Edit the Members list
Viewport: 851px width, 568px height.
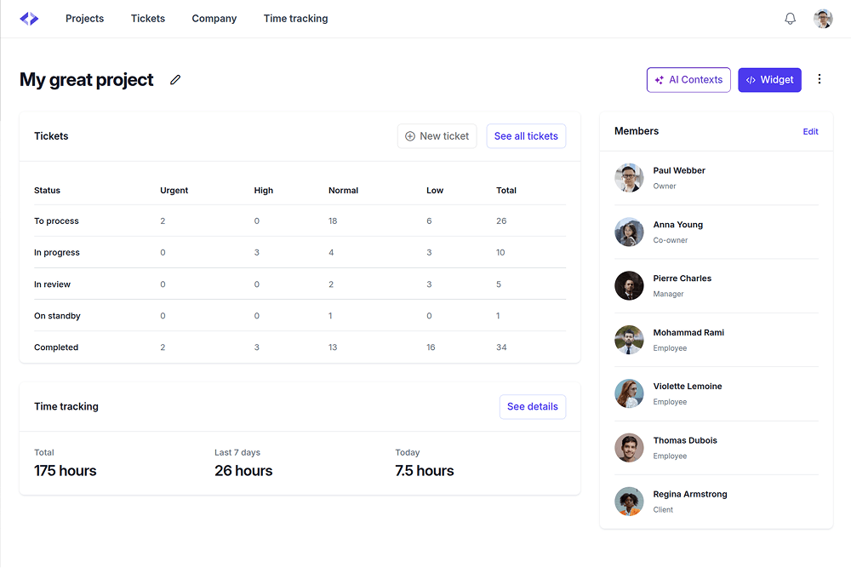point(810,132)
